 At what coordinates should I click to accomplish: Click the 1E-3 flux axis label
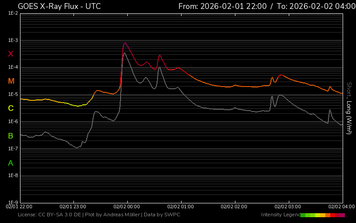click(13, 41)
